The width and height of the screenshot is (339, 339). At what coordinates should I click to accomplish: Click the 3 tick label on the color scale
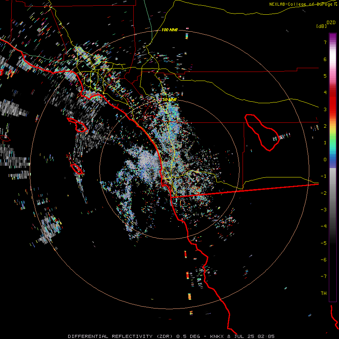(x=325, y=109)
